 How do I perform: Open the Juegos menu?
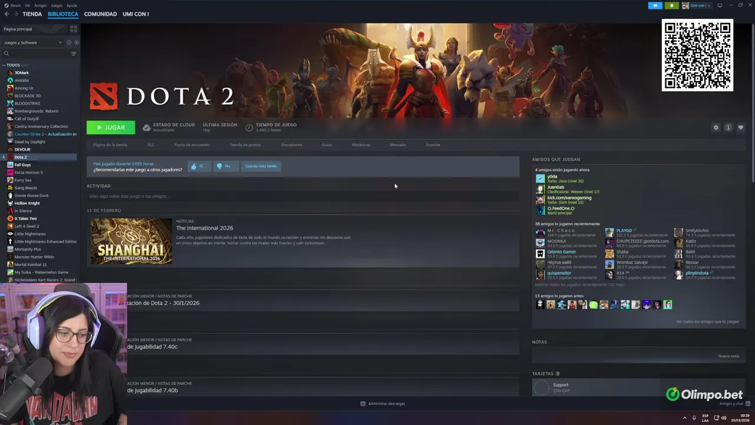pyautogui.click(x=57, y=5)
